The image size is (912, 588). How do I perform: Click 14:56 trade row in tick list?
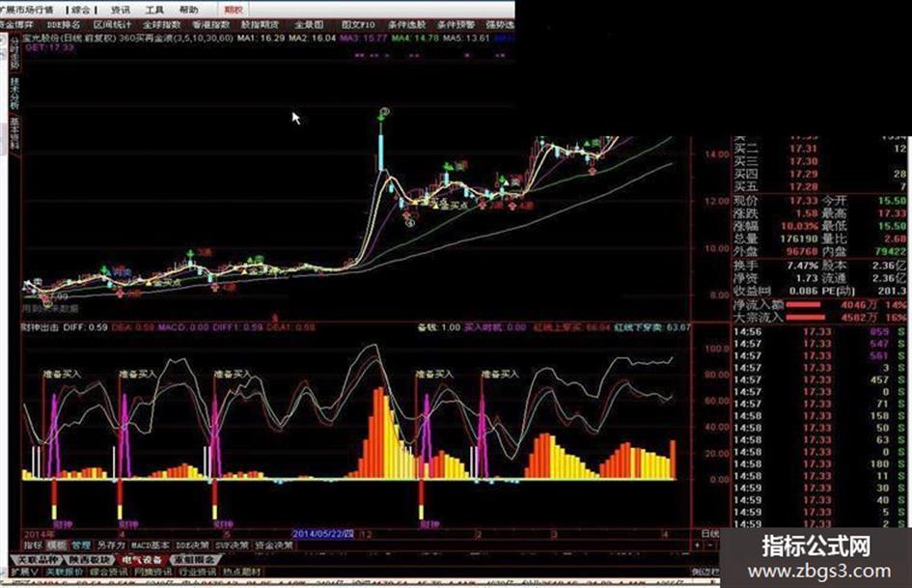820,332
